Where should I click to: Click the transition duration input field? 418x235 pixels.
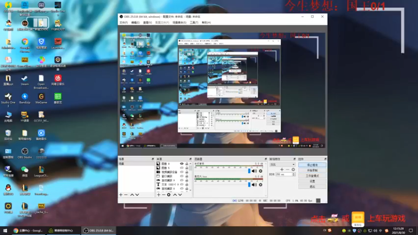284,174
